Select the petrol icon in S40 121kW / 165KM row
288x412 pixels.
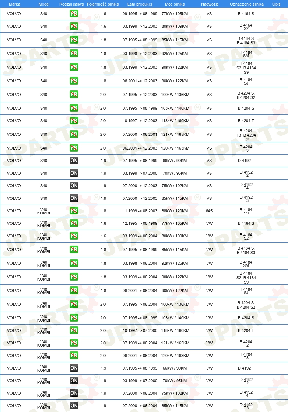[74, 134]
